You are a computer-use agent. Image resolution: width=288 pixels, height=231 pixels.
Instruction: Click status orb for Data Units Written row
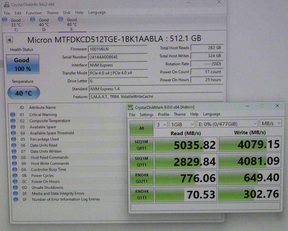click(x=14, y=151)
